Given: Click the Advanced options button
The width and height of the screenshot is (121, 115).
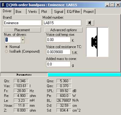Looking at the screenshot, I should click(64, 30).
